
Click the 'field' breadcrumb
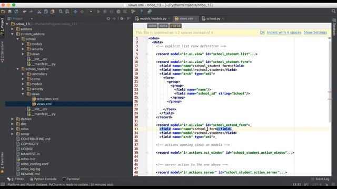(x=175, y=26)
